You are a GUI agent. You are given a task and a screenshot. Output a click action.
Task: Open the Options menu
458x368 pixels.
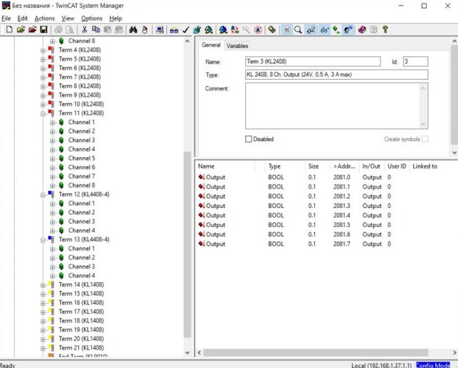(92, 18)
